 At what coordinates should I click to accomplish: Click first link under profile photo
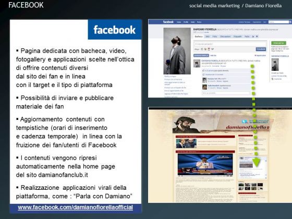(170, 76)
